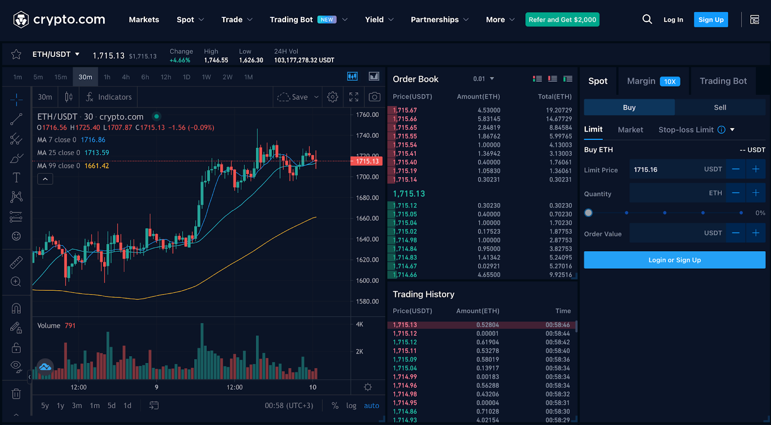
Task: Select the crosshair cursor tool
Action: [16, 100]
